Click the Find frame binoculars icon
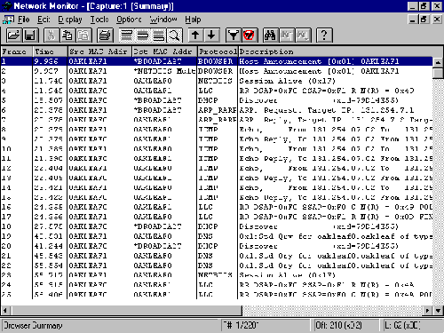444x333 pixels. (270, 36)
